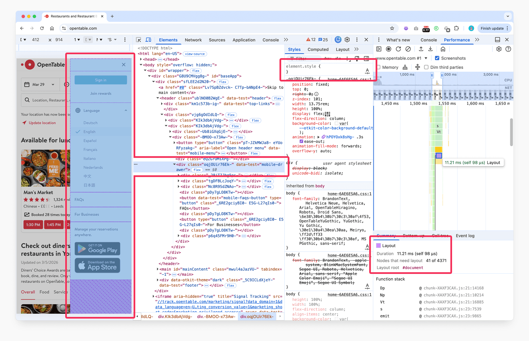Show more DevTools panel tabs chevron
This screenshot has height=341, width=529.
click(286, 40)
